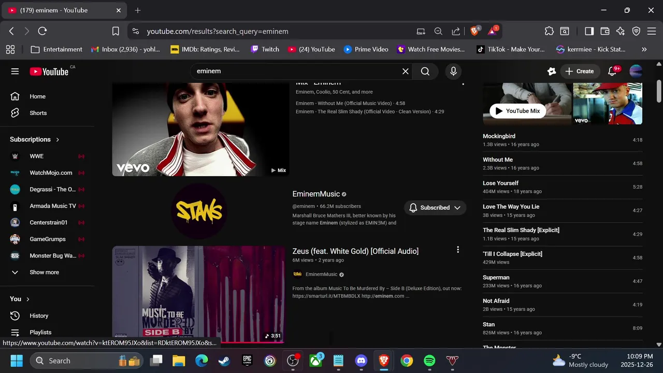Image resolution: width=663 pixels, height=373 pixels.
Task: Expand Show more subscriptions
Action: pos(47,272)
